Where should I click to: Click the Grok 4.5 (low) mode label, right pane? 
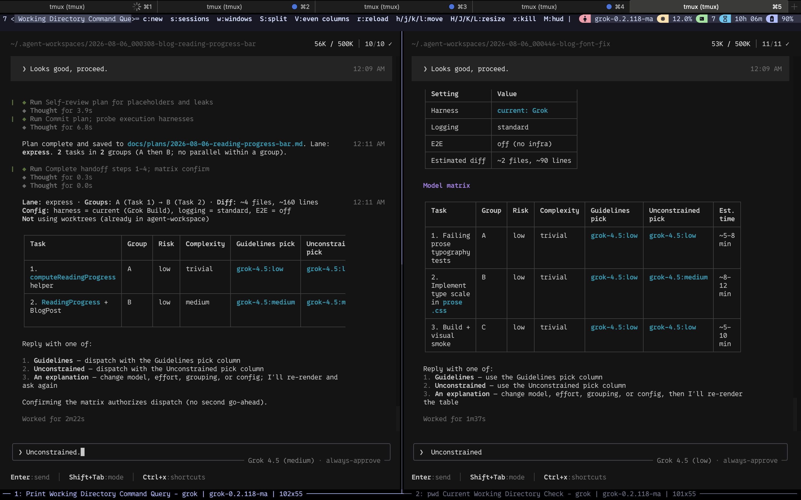pos(684,461)
